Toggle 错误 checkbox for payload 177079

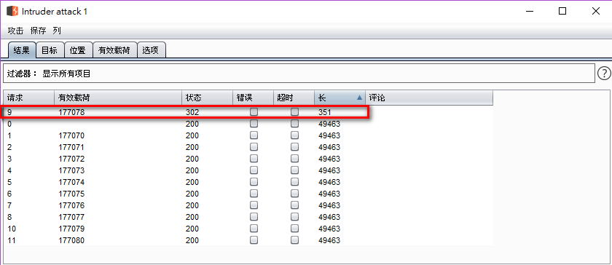click(254, 229)
